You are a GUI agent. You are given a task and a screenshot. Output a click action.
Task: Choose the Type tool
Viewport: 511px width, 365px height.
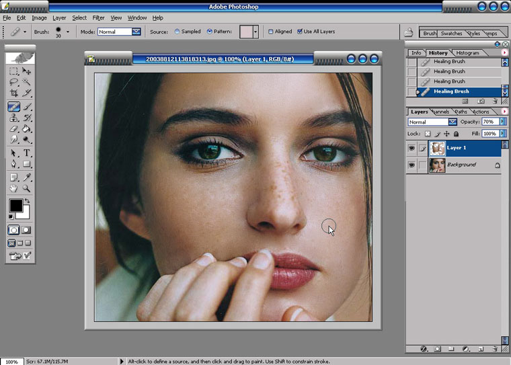27,153
